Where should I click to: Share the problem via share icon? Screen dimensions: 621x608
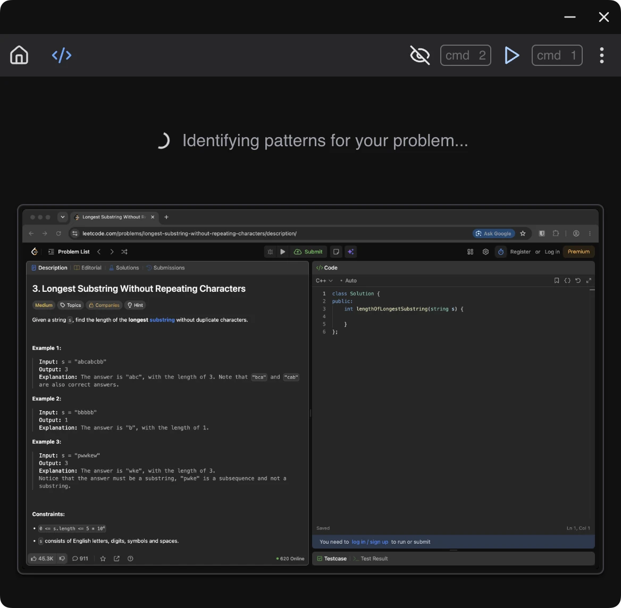[x=116, y=559]
